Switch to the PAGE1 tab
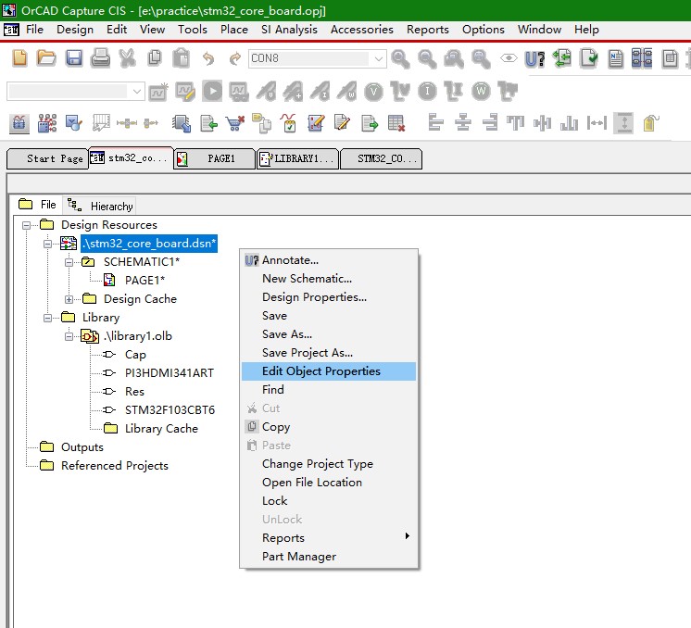Viewport: 691px width, 628px height. [x=215, y=158]
